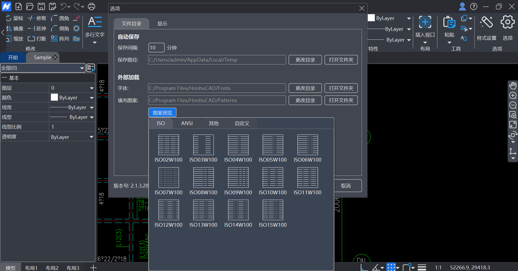The height and width of the screenshot is (271, 518).
Task: Expand the 图层 layer dropdown
Action: point(92,88)
